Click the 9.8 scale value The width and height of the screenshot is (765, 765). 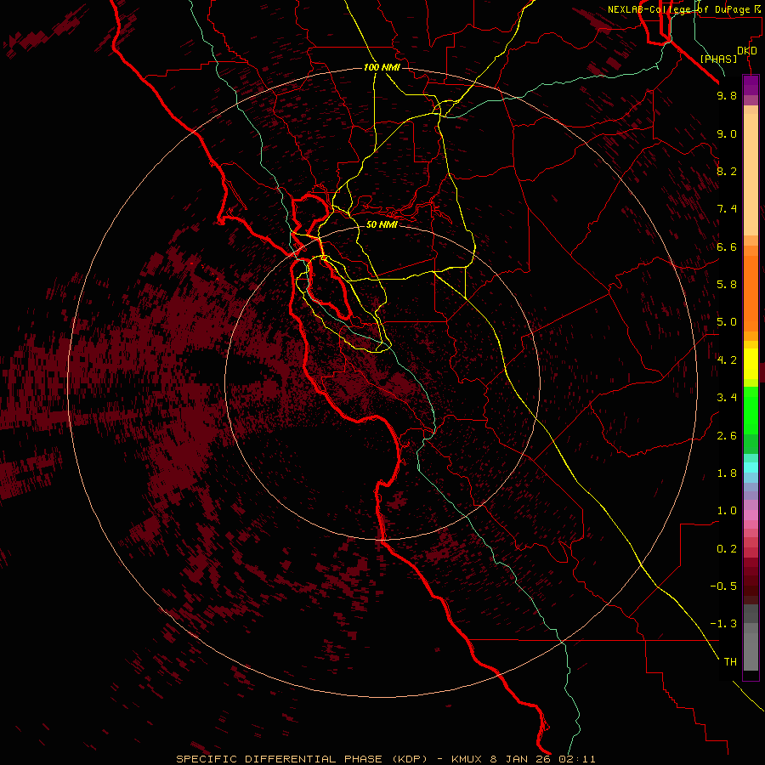(727, 95)
